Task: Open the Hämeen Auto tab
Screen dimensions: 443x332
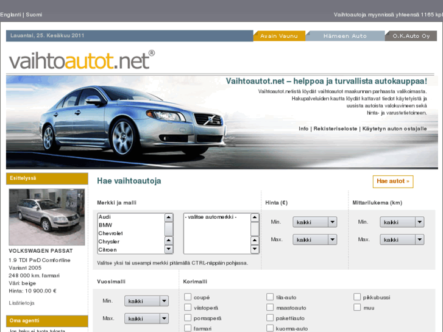Action: [345, 36]
